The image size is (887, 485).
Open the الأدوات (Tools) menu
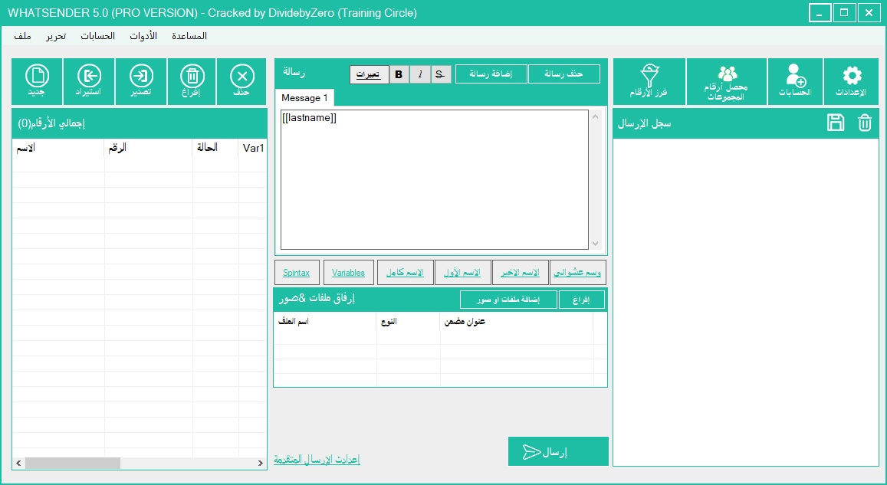143,35
